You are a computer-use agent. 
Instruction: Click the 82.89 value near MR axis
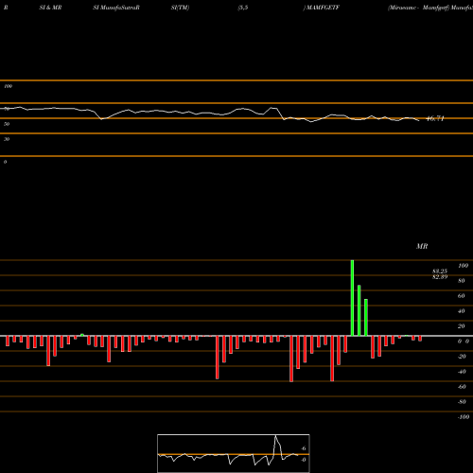tap(440, 277)
